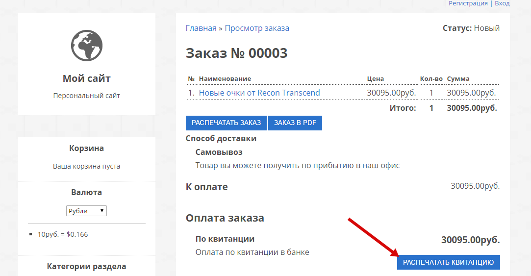The image size is (531, 276).
Task: Click the Наименование column header
Action: point(225,78)
